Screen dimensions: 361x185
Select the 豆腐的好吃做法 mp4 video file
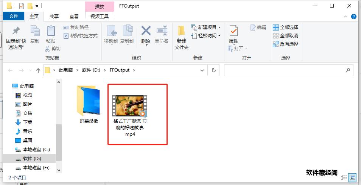130,116
